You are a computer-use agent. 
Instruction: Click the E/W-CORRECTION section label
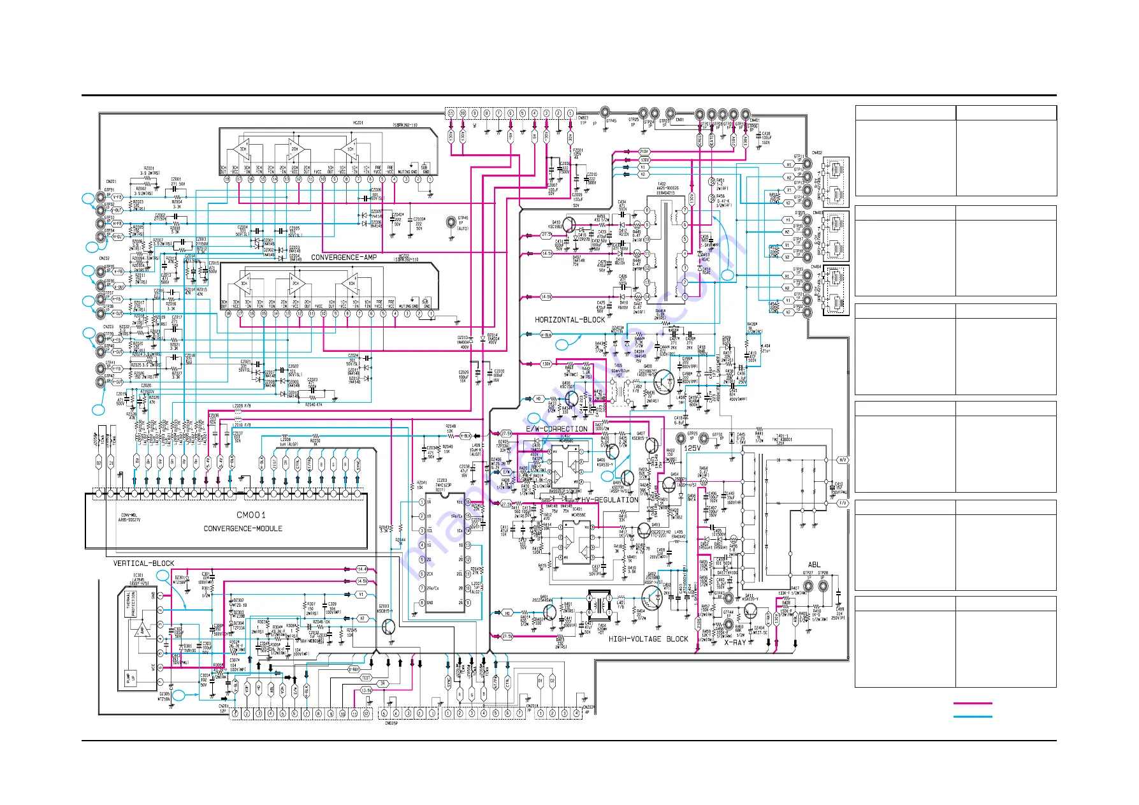(x=556, y=429)
